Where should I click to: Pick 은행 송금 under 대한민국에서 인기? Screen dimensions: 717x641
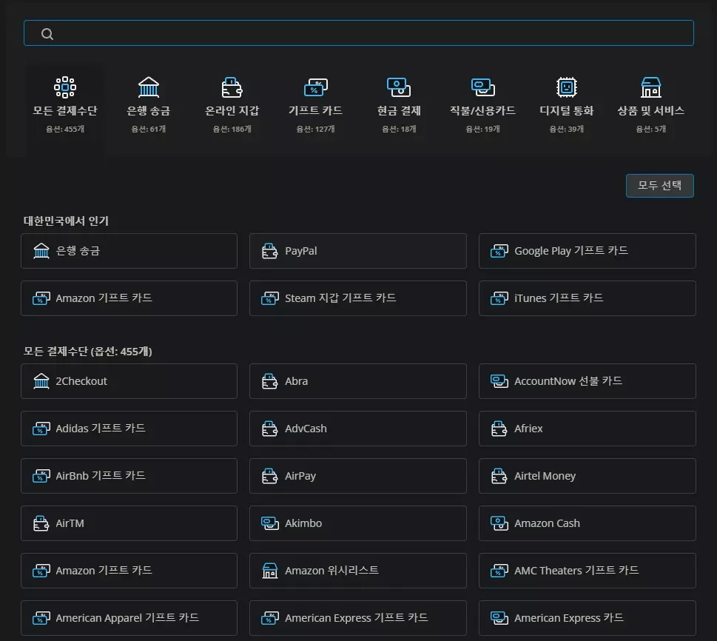tap(129, 251)
